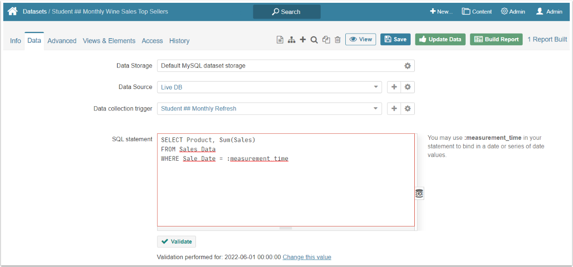Delete the dataset with the trash icon
This screenshot has height=267, width=573.
(337, 40)
